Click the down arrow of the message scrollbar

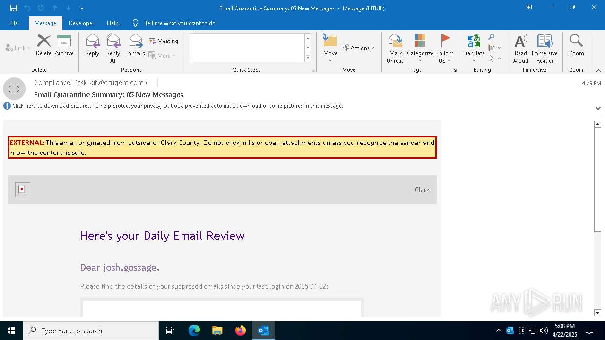tap(597, 313)
